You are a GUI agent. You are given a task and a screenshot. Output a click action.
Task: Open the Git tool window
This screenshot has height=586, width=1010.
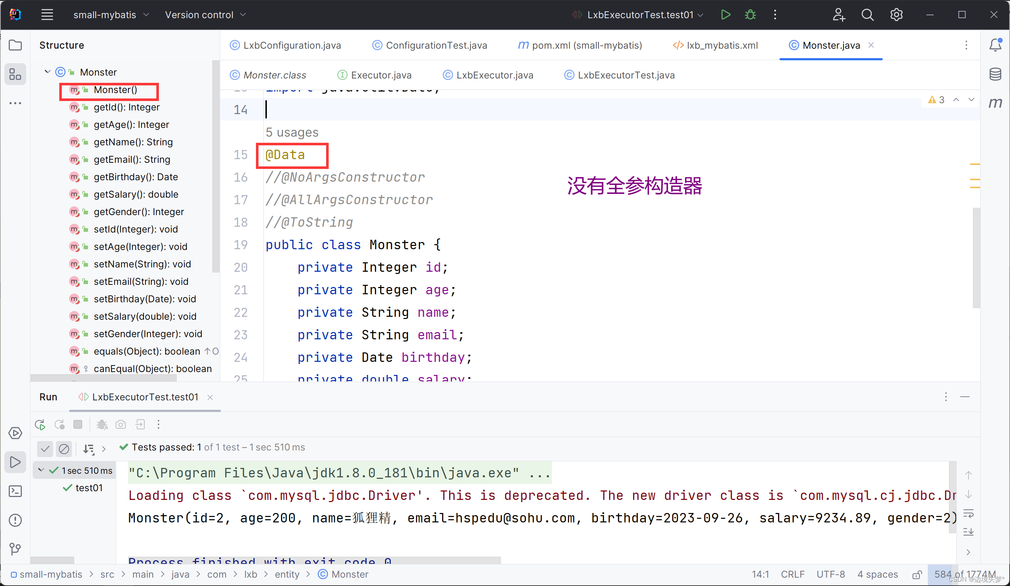click(x=15, y=549)
